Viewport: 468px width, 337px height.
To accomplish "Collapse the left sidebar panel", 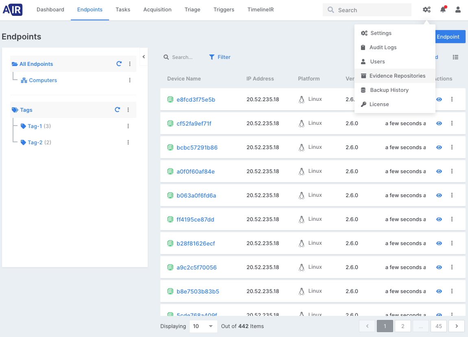I will (144, 57).
